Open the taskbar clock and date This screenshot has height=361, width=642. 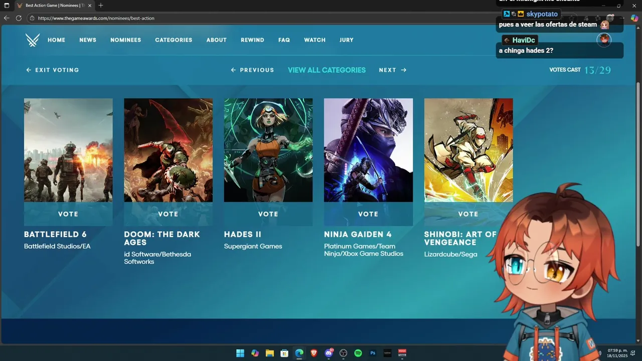click(617, 353)
